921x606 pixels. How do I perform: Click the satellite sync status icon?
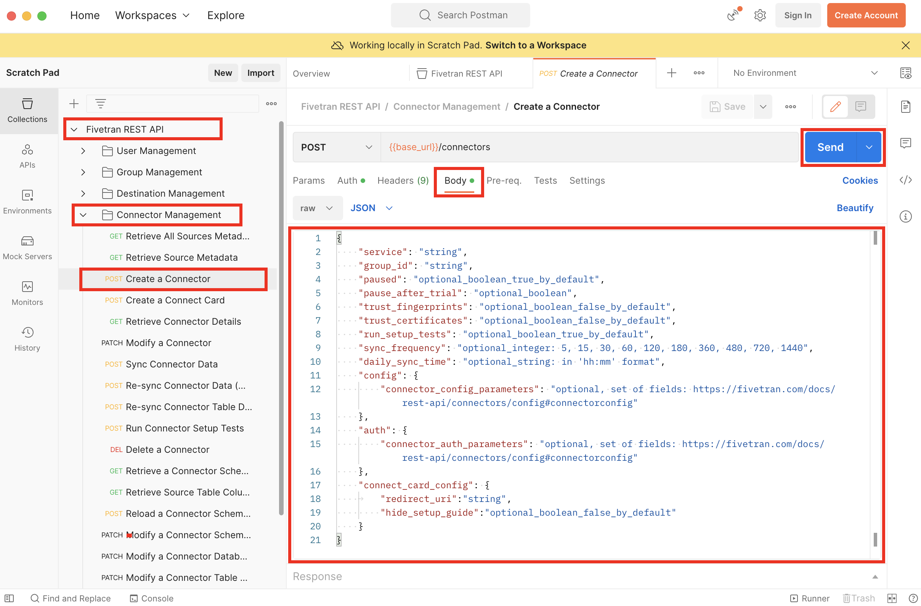(733, 15)
